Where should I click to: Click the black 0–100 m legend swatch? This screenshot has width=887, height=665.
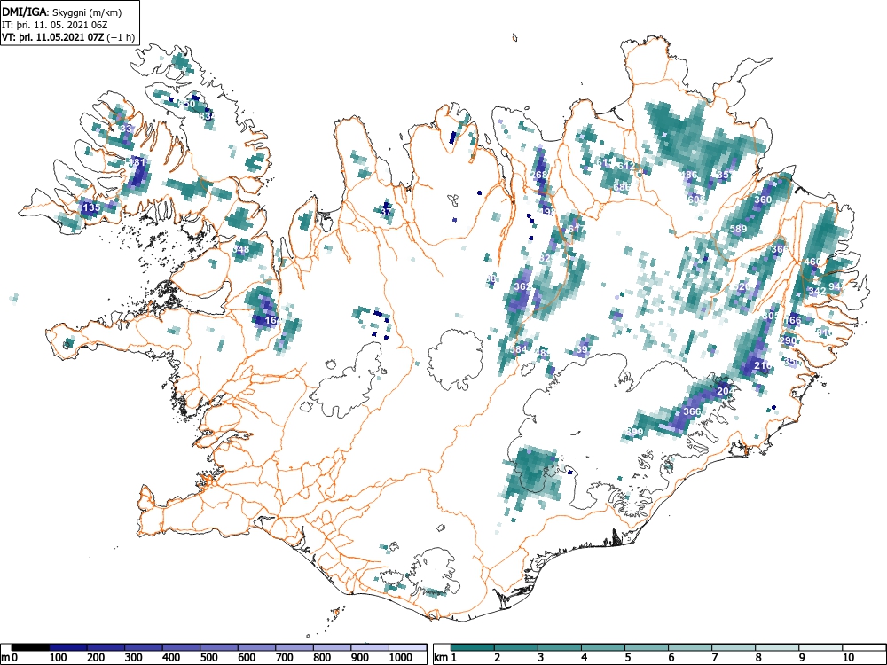30,647
